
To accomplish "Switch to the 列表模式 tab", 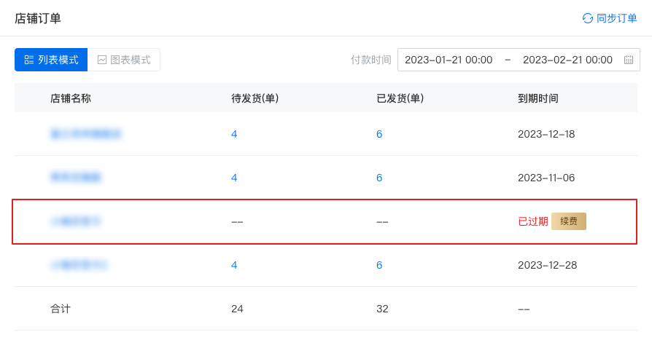I will click(51, 60).
